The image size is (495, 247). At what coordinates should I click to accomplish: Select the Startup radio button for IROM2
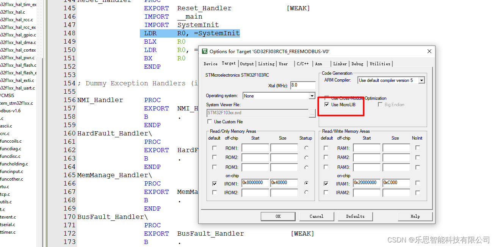tap(306, 193)
